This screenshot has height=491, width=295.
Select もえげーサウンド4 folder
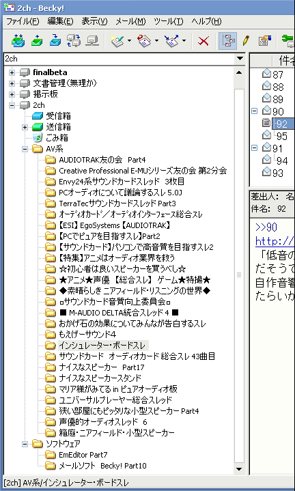click(x=87, y=335)
